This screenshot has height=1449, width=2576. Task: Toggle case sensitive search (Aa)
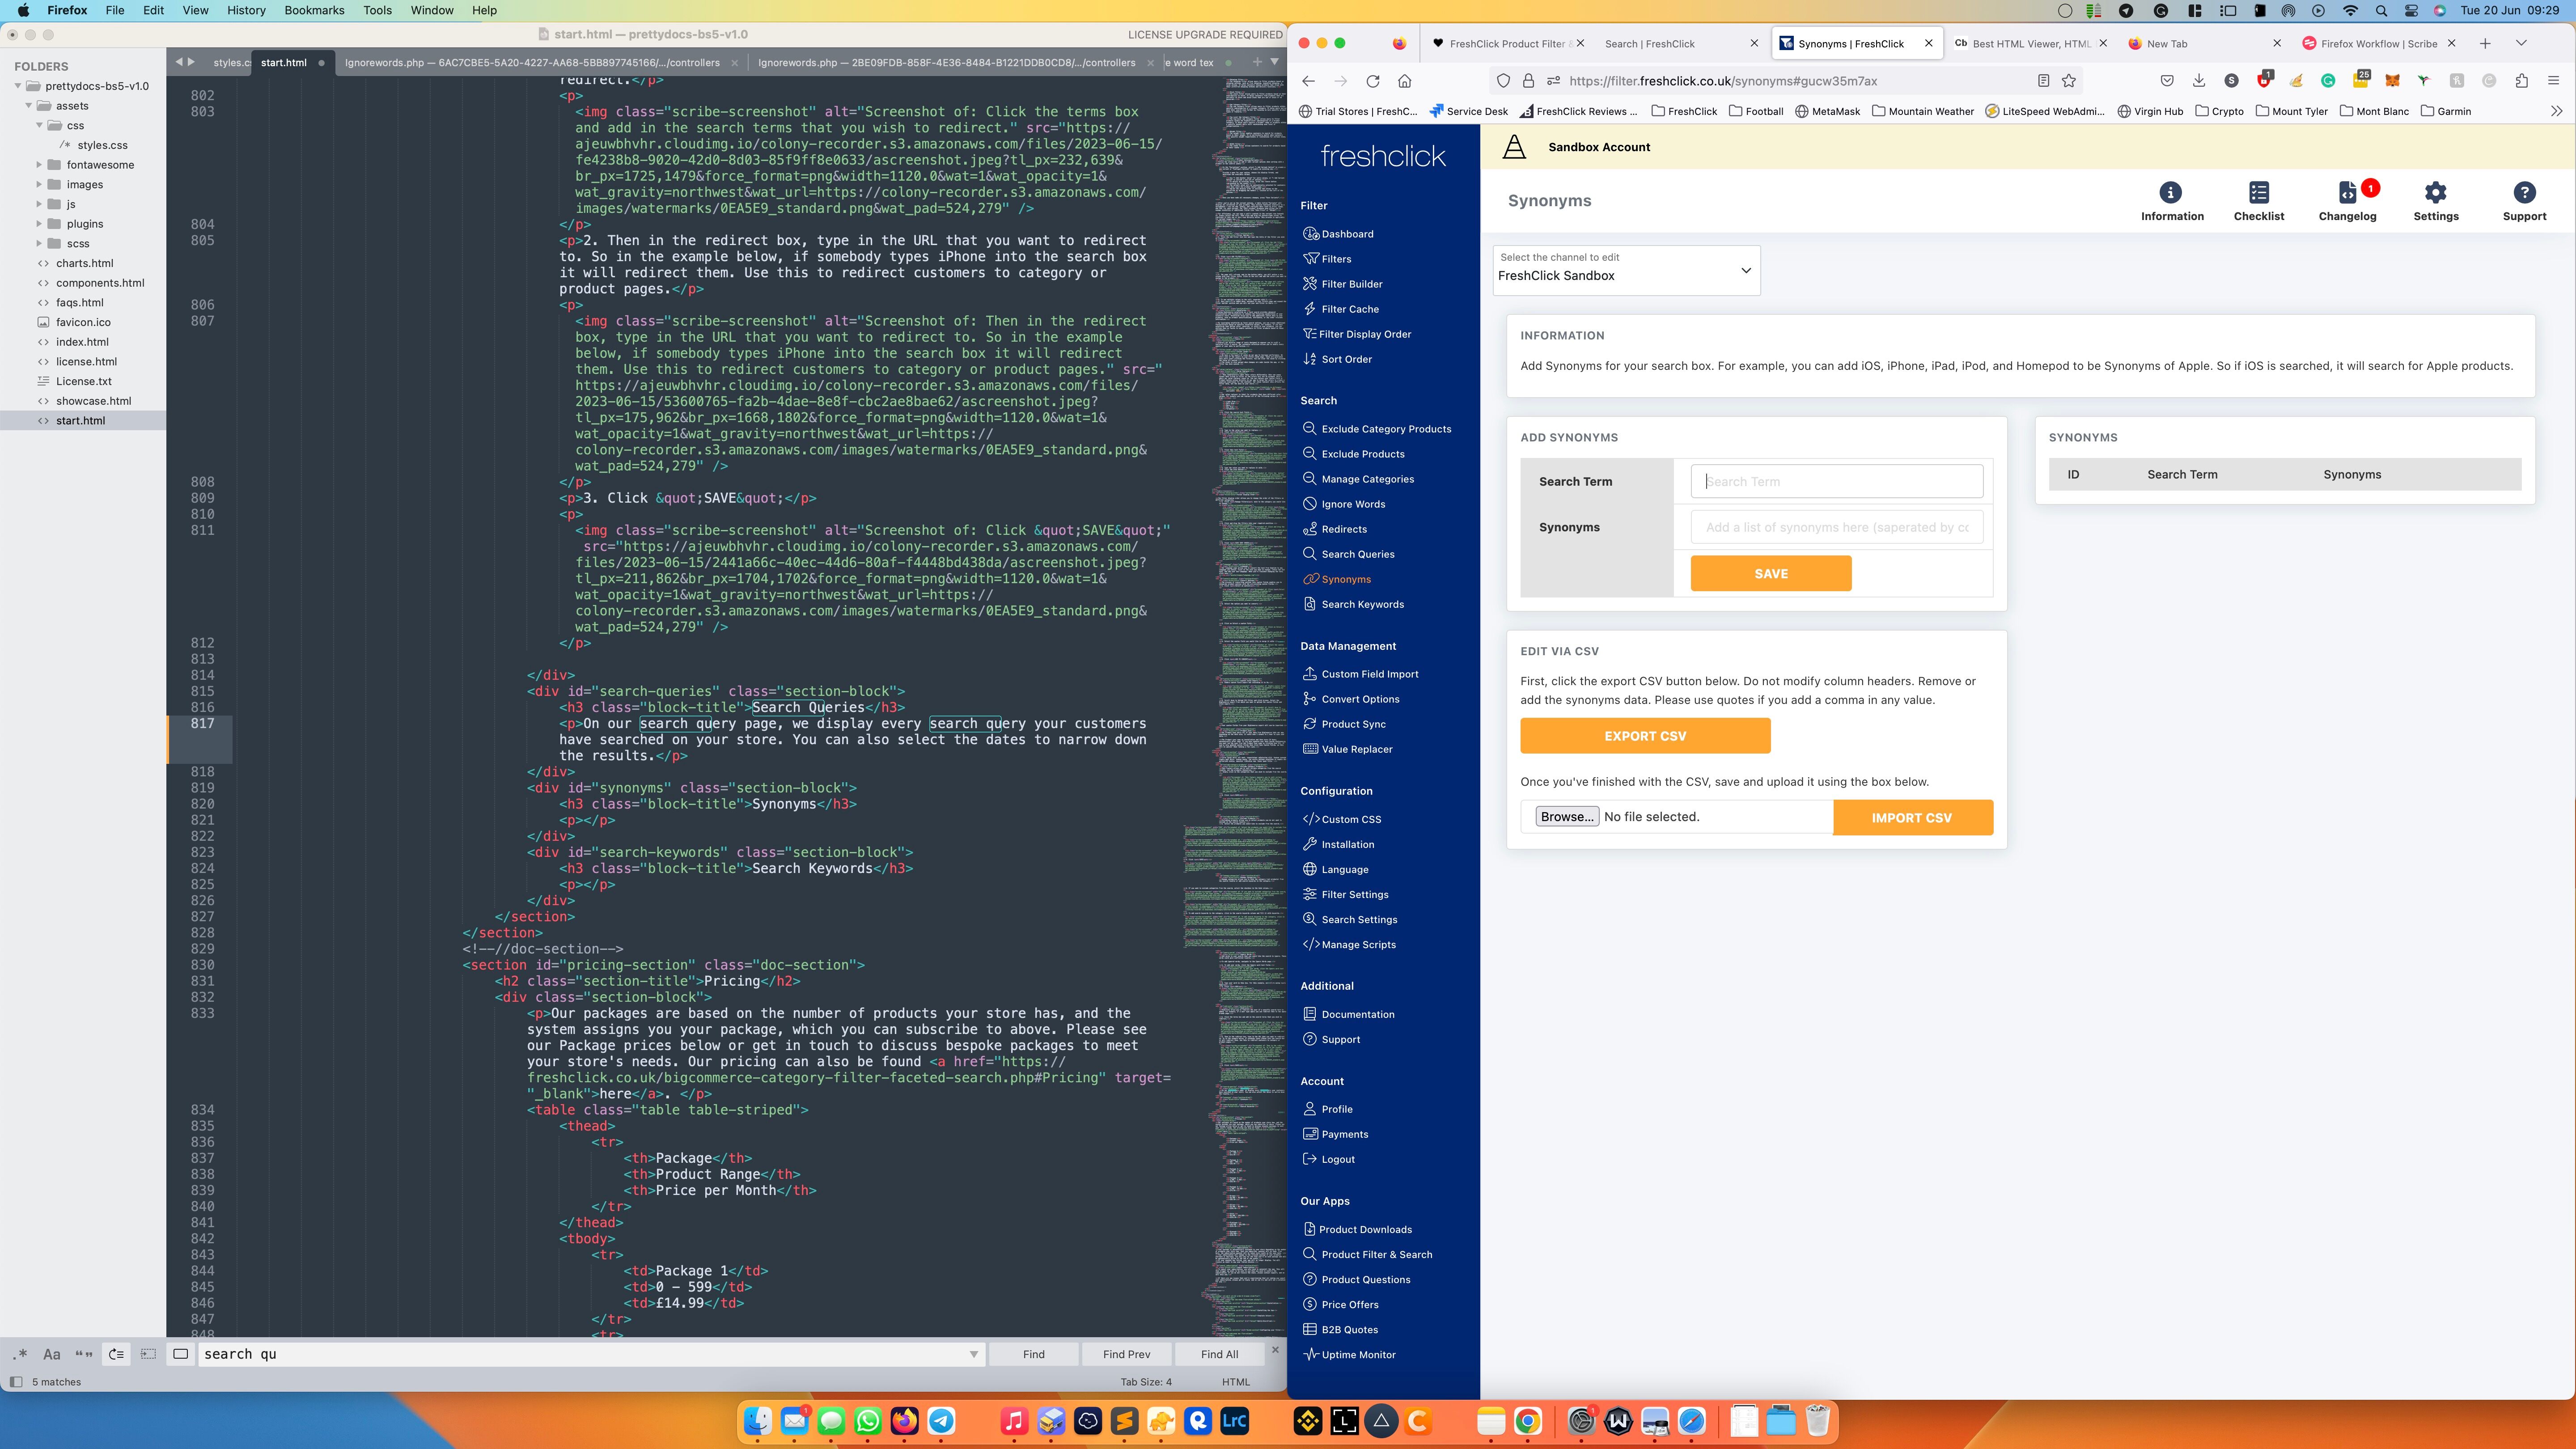coord(52,1354)
